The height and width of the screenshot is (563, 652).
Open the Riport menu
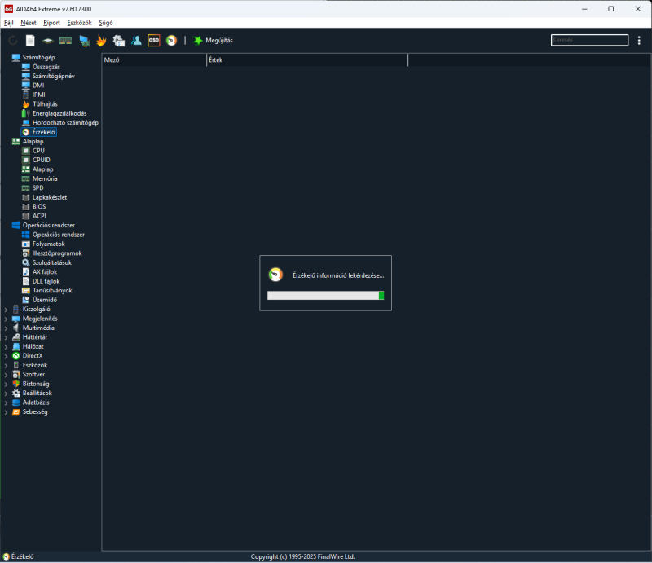[x=51, y=23]
